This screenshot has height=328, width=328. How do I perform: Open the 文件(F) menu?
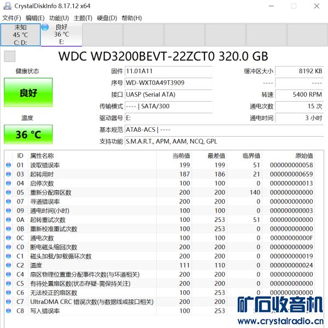[x=11, y=18]
